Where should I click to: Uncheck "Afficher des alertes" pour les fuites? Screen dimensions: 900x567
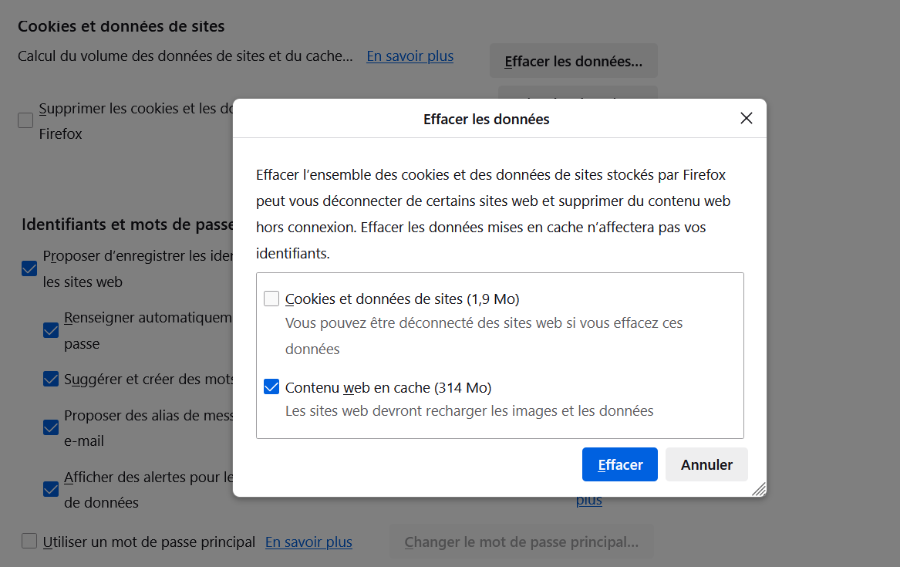click(50, 489)
